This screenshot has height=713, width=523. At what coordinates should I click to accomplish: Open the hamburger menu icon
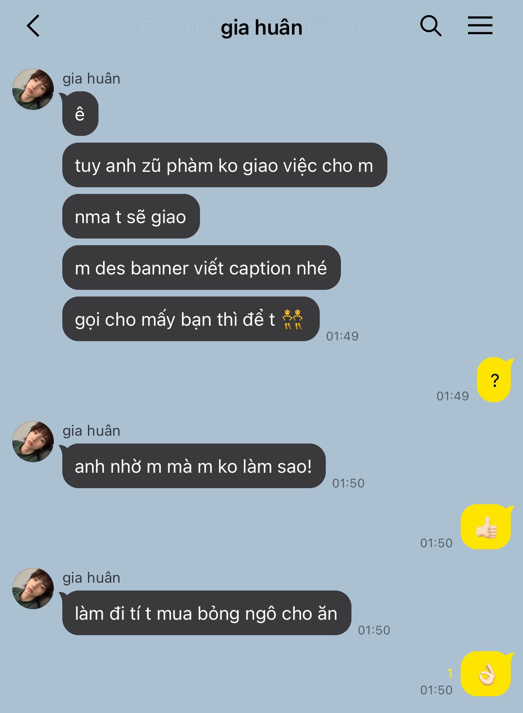pyautogui.click(x=480, y=25)
